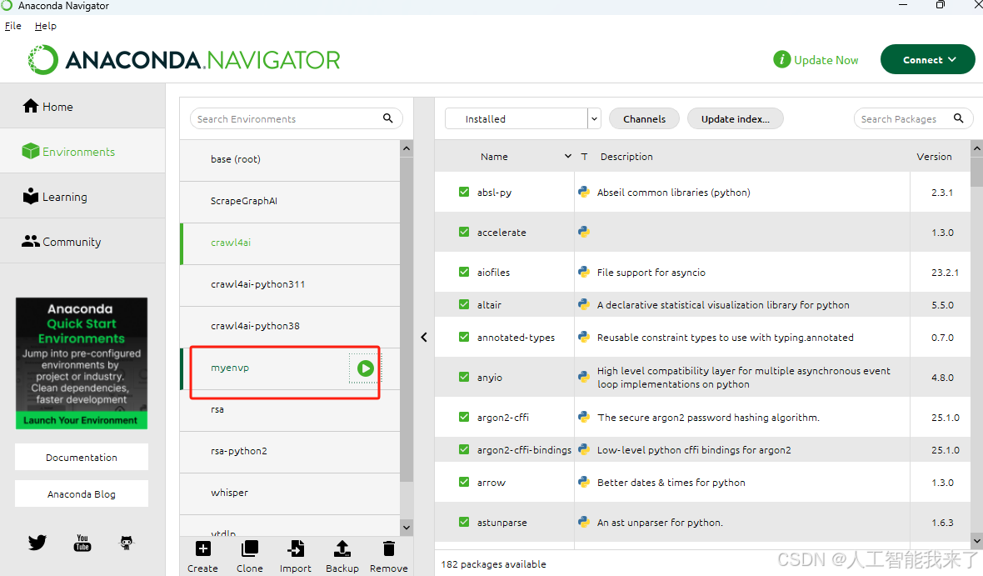Collapse the environments panel with left chevron
The image size is (983, 576).
[x=424, y=337]
